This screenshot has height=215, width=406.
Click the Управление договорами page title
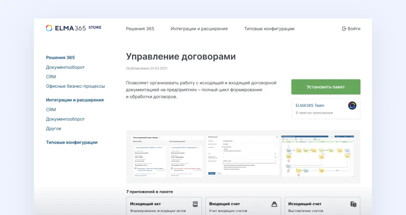(x=180, y=56)
